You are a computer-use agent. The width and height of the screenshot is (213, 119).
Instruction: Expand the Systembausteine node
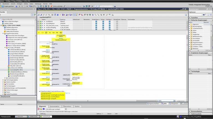click(5, 78)
